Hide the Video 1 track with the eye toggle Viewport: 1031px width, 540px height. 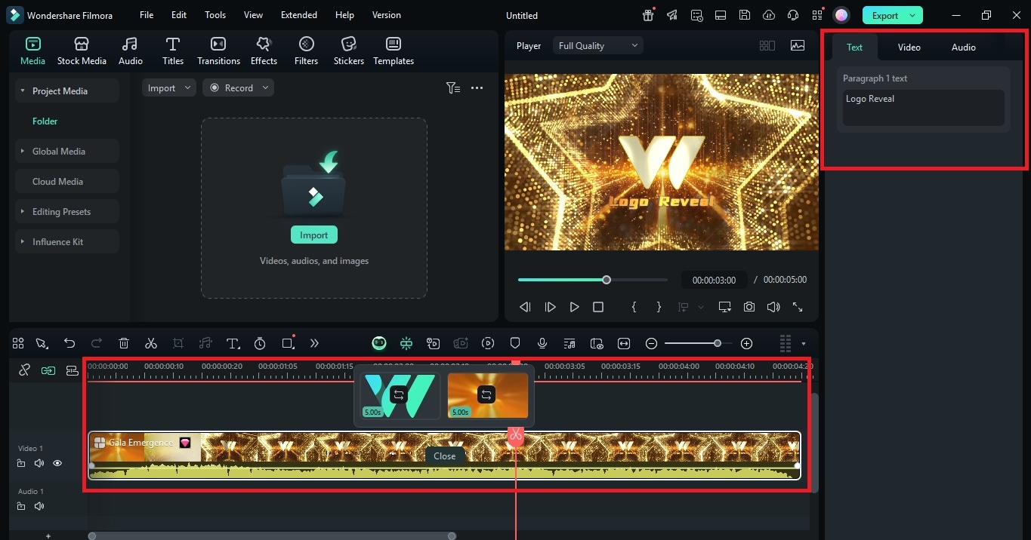coord(57,463)
